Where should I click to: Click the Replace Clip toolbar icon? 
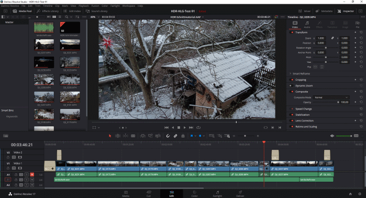(x=158, y=136)
